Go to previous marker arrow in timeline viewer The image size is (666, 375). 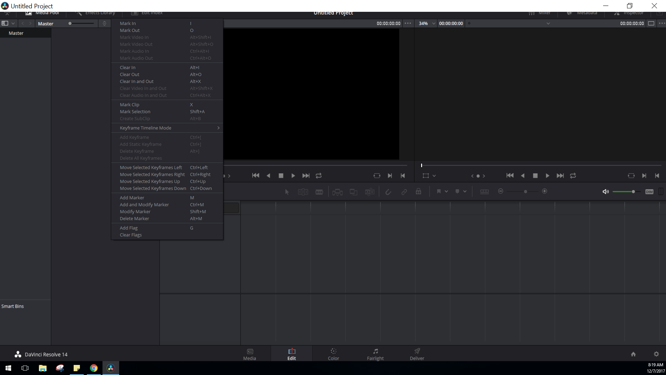pyautogui.click(x=472, y=176)
